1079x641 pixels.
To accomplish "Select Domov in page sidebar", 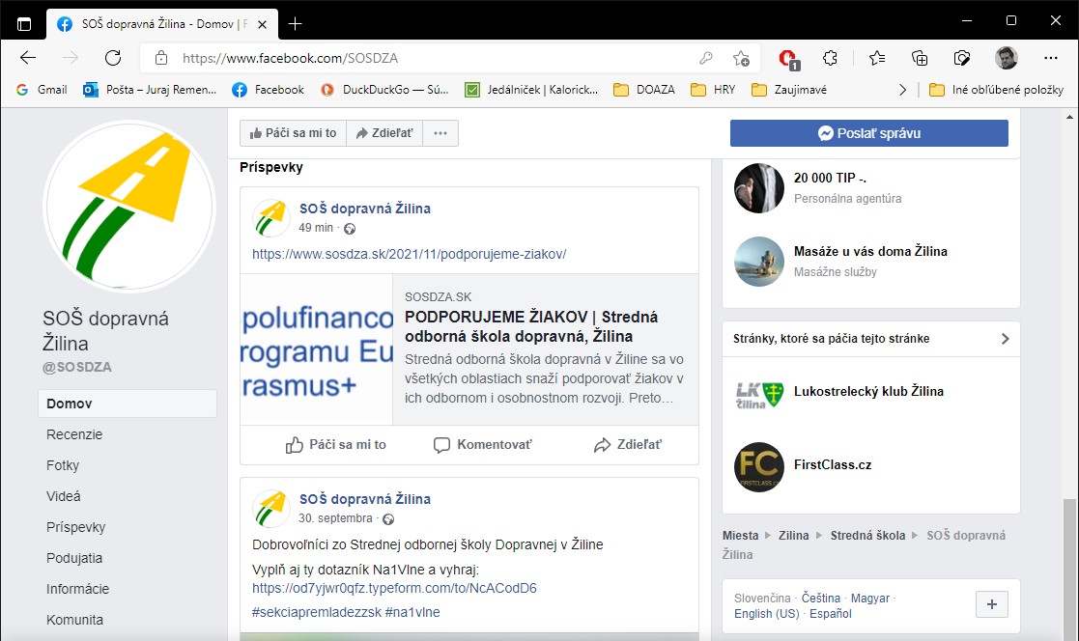I will point(128,404).
